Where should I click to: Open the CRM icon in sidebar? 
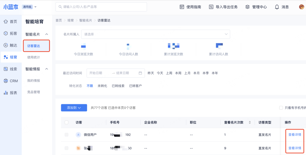[x=6, y=81]
